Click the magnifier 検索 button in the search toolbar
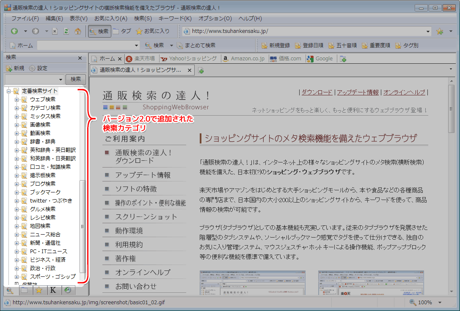460x311 pixels. 154,45
